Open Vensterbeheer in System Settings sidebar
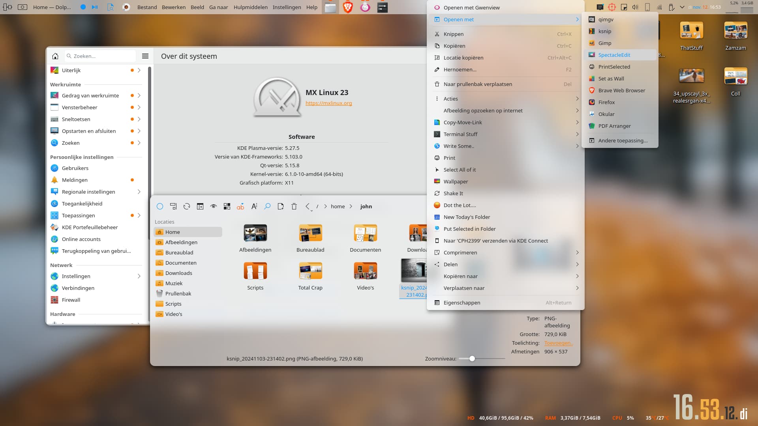 point(96,107)
